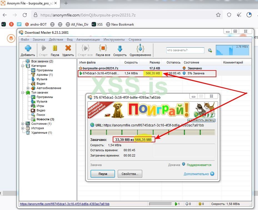Select Программы under Категории
This screenshot has width=258, height=210.
pyautogui.click(x=45, y=70)
